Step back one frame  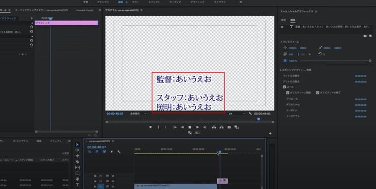pyautogui.click(x=182, y=127)
